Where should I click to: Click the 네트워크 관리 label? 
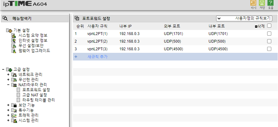30,74
